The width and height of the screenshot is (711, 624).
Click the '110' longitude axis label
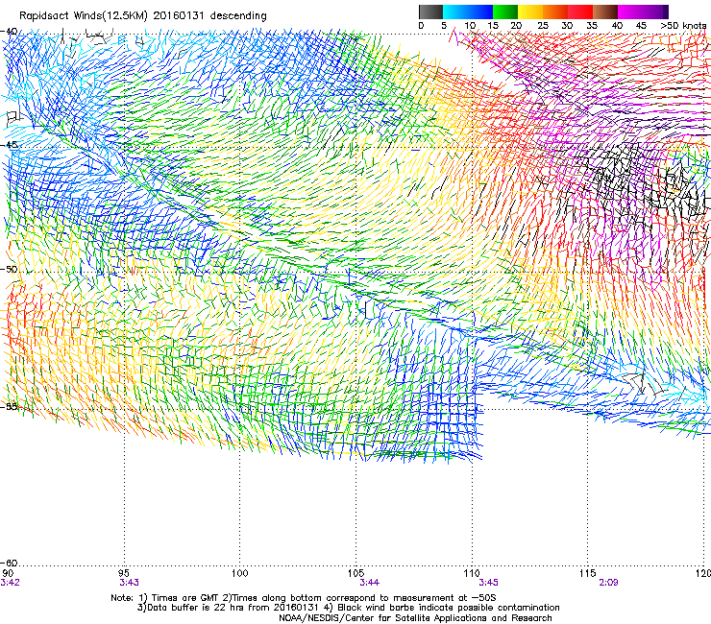pyautogui.click(x=472, y=574)
